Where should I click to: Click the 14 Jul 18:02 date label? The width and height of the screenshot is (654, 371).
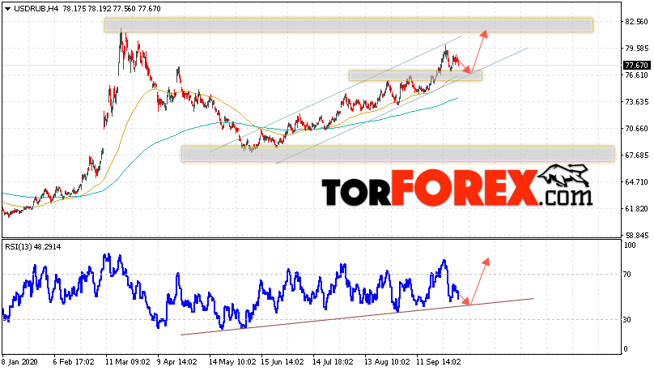tap(333, 362)
